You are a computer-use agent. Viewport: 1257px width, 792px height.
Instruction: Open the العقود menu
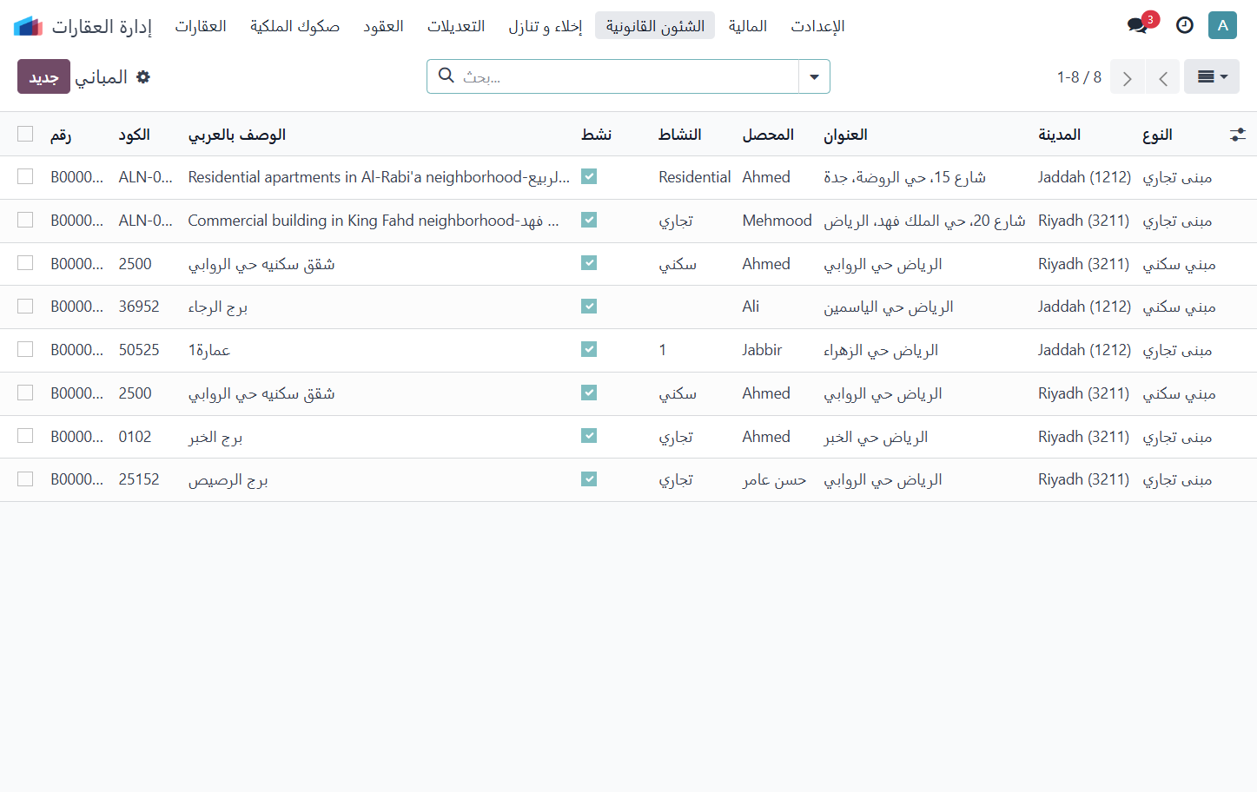383,26
